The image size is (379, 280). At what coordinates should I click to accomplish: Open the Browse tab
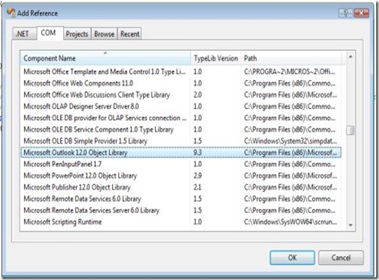click(104, 34)
